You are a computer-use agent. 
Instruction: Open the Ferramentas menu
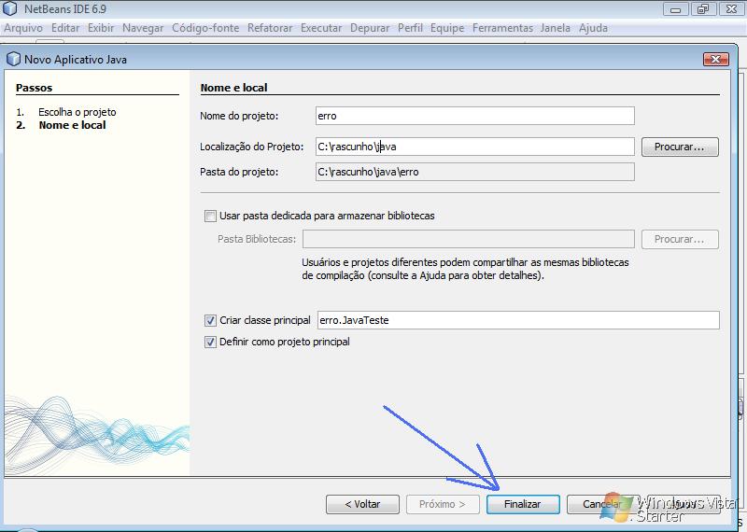click(x=502, y=28)
